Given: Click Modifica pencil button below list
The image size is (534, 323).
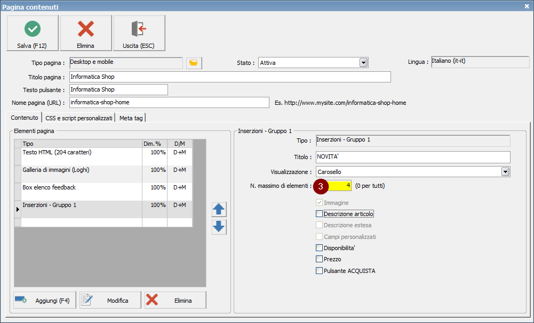Looking at the screenshot, I should point(110,300).
